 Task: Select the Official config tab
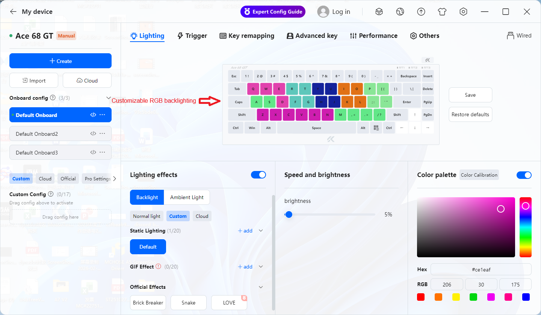coord(68,178)
